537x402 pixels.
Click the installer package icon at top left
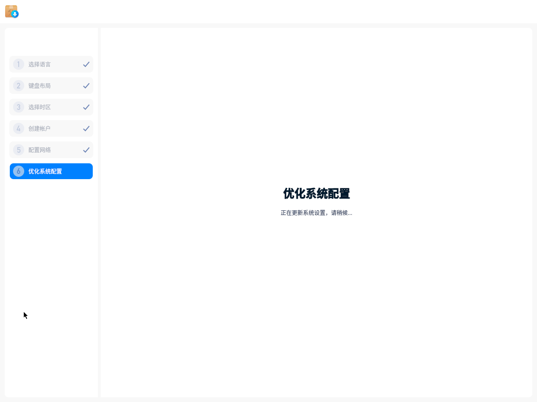click(x=12, y=11)
